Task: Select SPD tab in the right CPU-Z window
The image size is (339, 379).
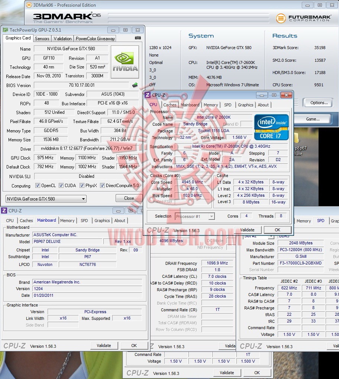Action: [x=321, y=221]
